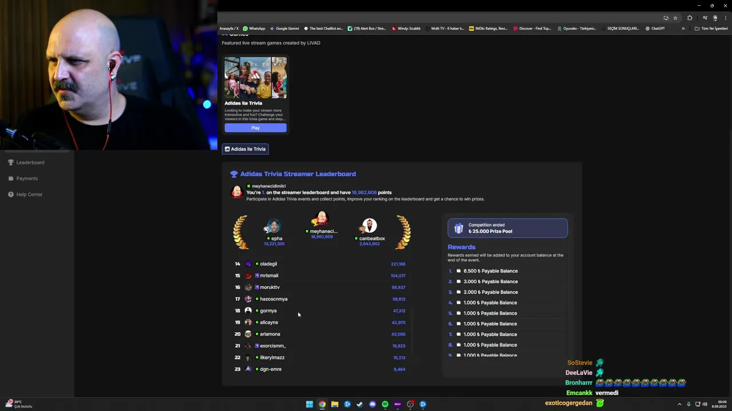Click the install/cast icon in the address bar
This screenshot has height=411, width=732.
point(666,18)
